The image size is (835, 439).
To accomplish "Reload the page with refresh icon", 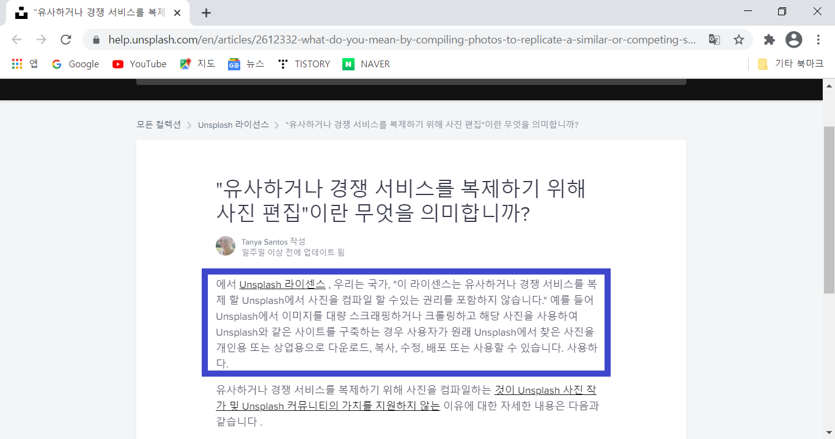I will 66,40.
